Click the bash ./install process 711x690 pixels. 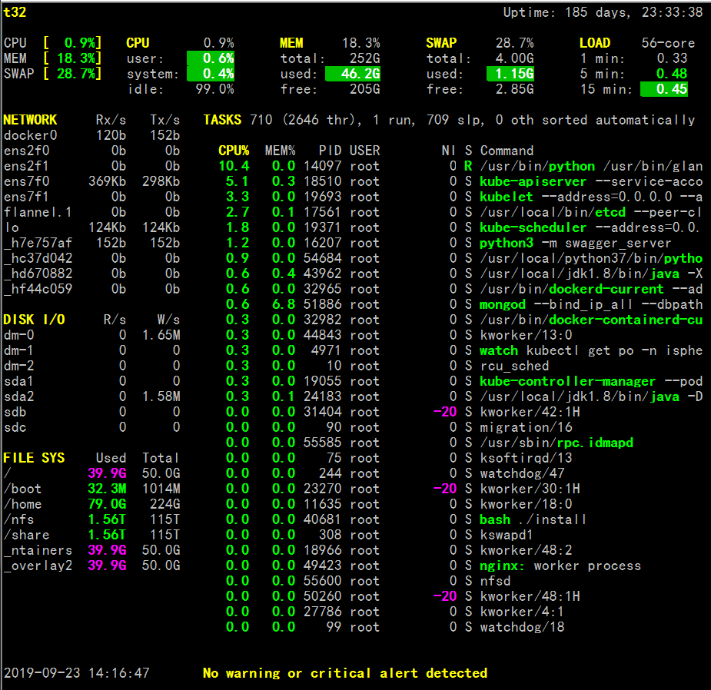[x=533, y=519]
